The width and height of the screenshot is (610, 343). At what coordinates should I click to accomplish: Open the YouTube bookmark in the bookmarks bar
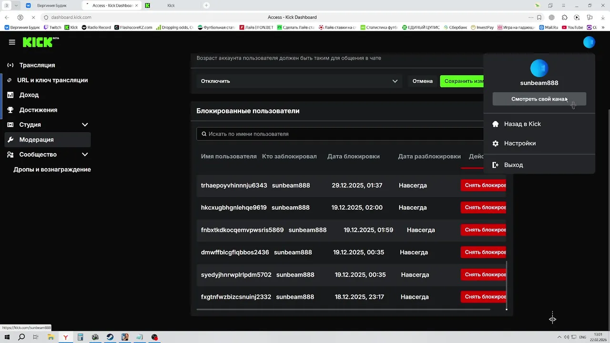click(572, 28)
